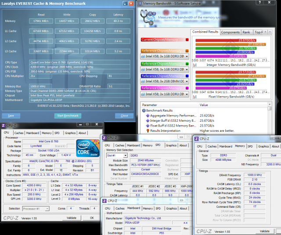
Task: Open SPD tab in CPU-Z Memory window
Action: [250, 146]
